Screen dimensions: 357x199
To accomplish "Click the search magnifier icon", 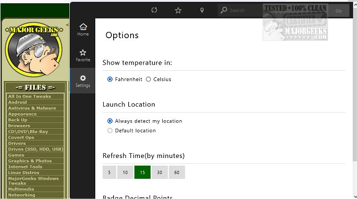I will click(224, 10).
